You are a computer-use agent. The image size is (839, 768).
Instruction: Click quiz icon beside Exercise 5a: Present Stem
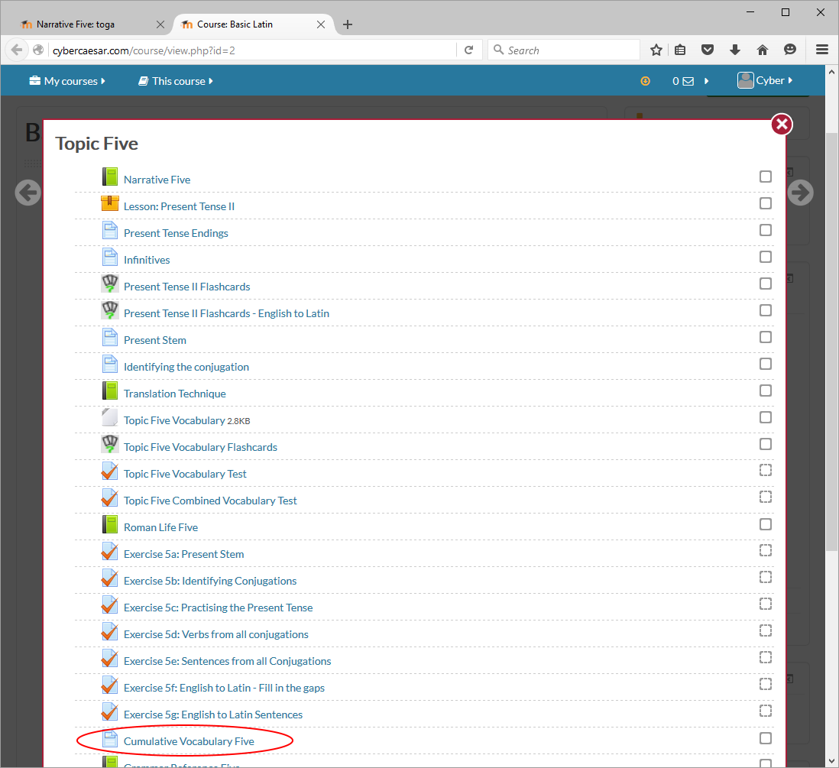tap(110, 551)
